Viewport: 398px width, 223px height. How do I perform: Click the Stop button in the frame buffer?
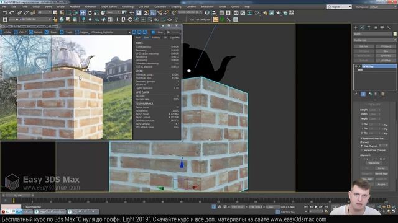[x=158, y=32]
